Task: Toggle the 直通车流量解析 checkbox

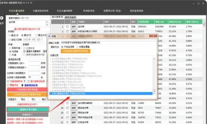Action: [x=24, y=51]
